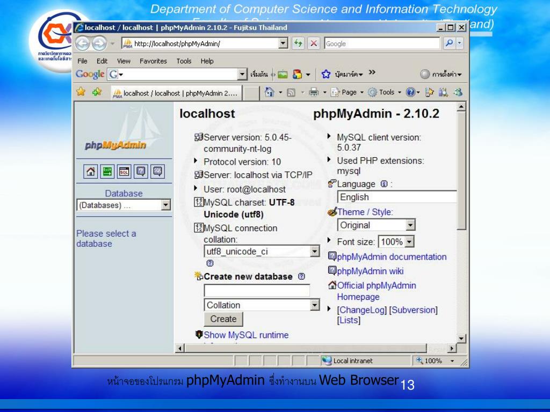This screenshot has height=412, width=550.
Task: Click the Show MySQL runtime link
Action: 246,335
